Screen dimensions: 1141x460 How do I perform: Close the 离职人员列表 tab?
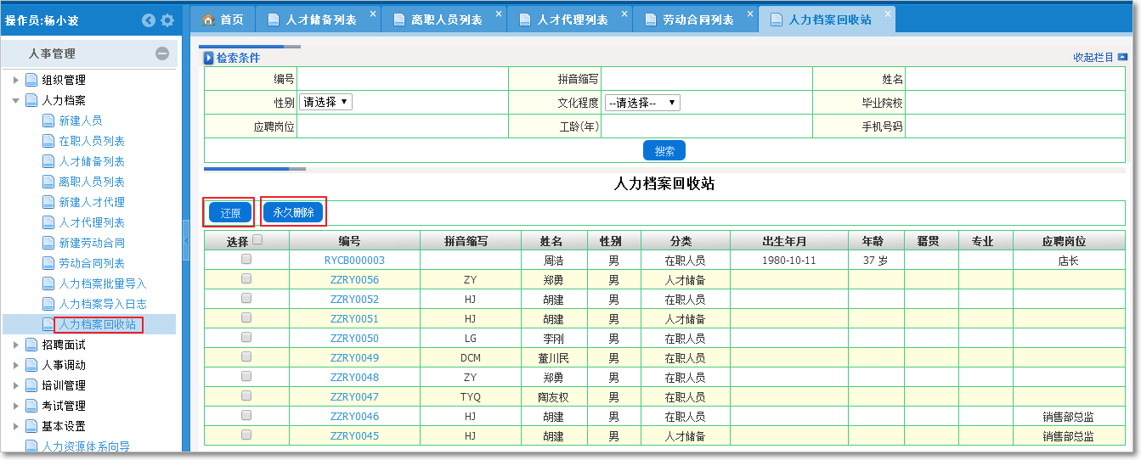pos(499,14)
